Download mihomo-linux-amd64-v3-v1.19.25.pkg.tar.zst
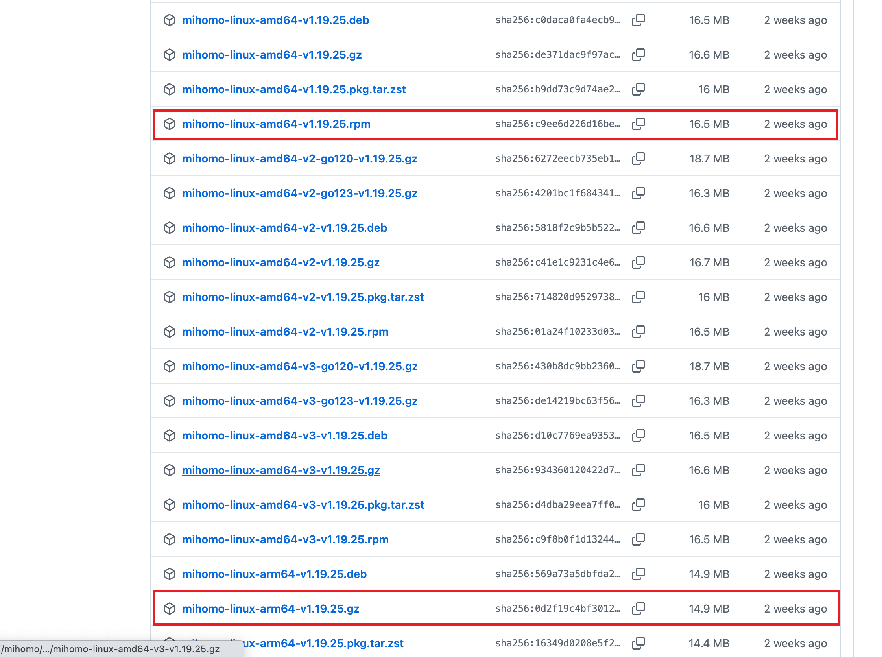Screen dimensions: 882x657 click(x=303, y=505)
